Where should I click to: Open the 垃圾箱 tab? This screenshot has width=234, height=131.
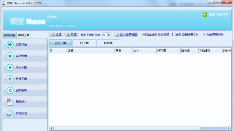pos(108,43)
